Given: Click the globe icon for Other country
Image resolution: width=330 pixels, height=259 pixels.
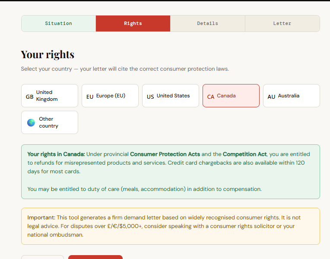Looking at the screenshot, I should tap(31, 122).
